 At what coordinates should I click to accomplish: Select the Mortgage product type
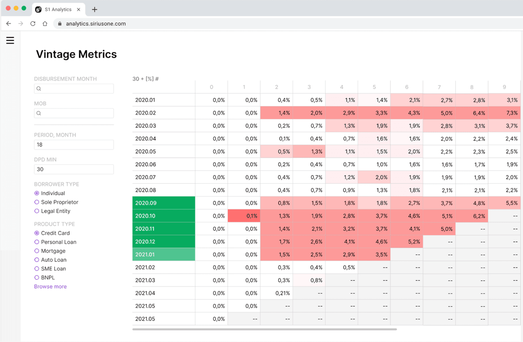37,251
